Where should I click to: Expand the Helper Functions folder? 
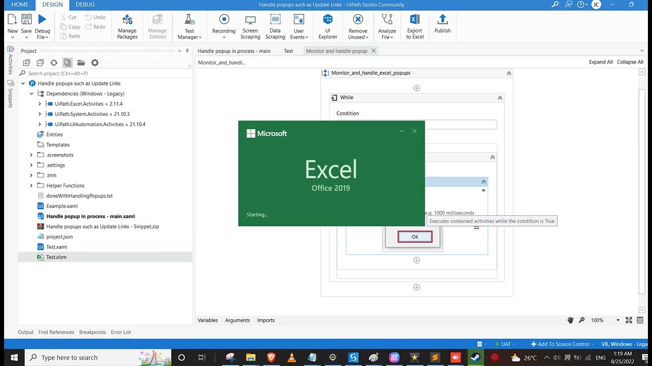coord(32,186)
